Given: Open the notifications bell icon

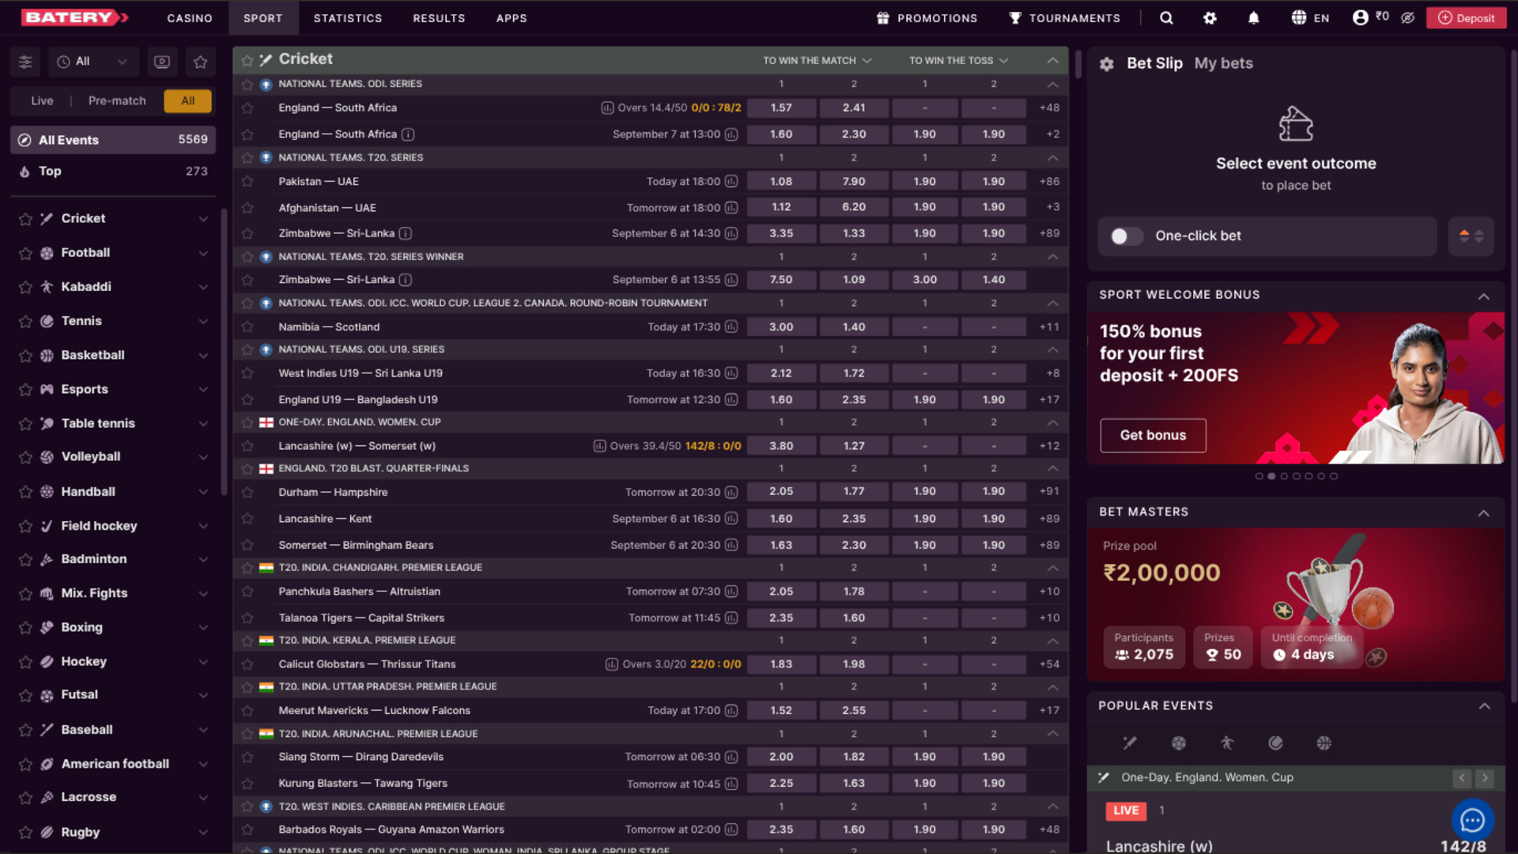Looking at the screenshot, I should point(1253,17).
